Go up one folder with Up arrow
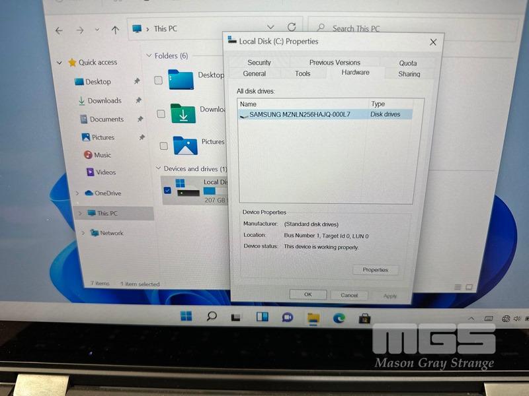The height and width of the screenshot is (396, 529). click(115, 30)
